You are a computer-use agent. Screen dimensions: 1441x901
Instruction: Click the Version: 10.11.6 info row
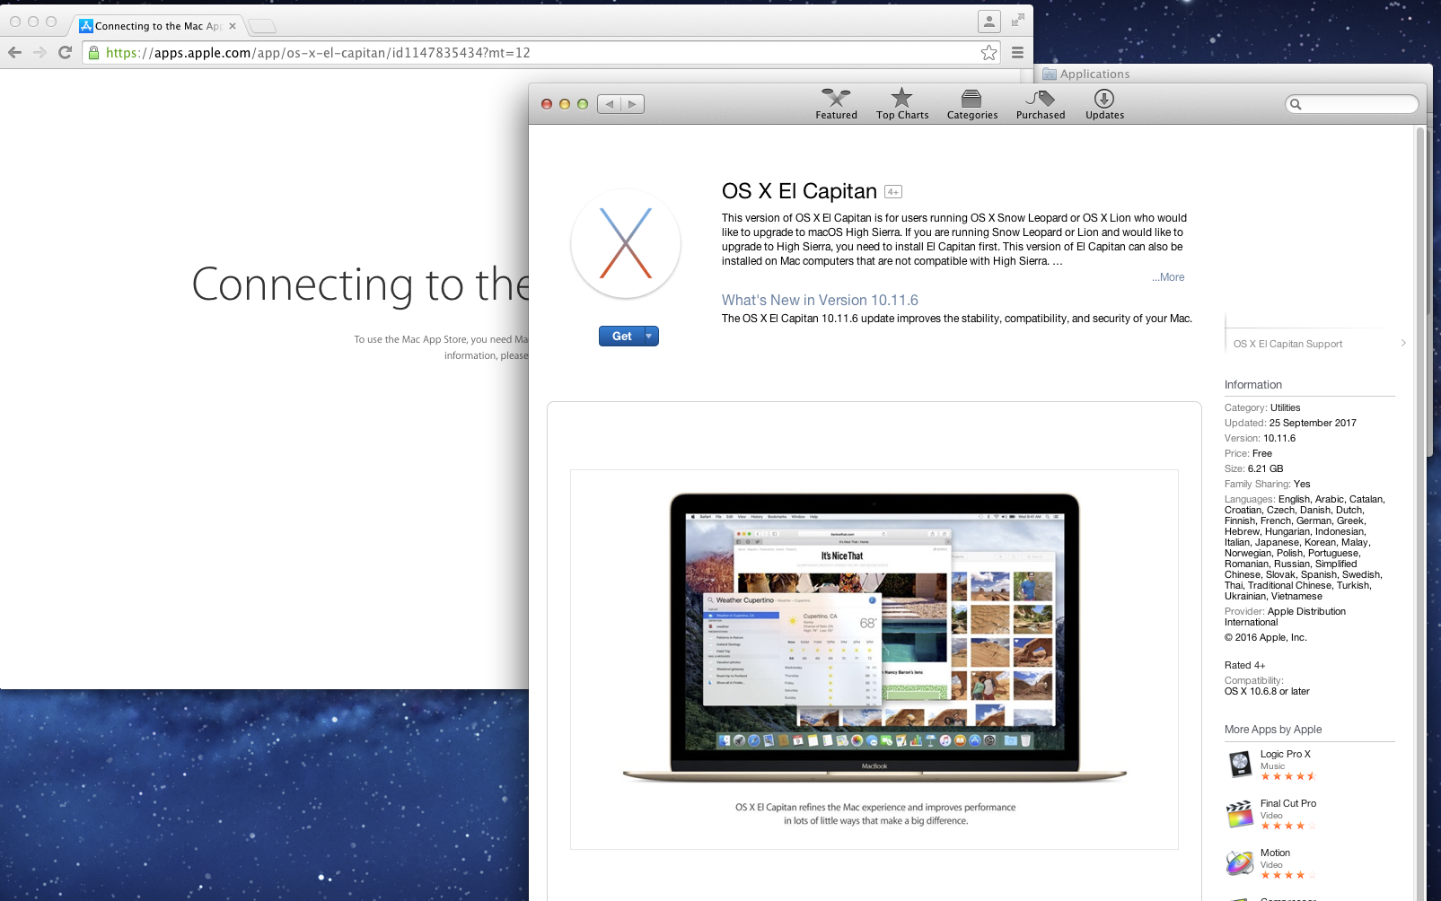coord(1261,438)
